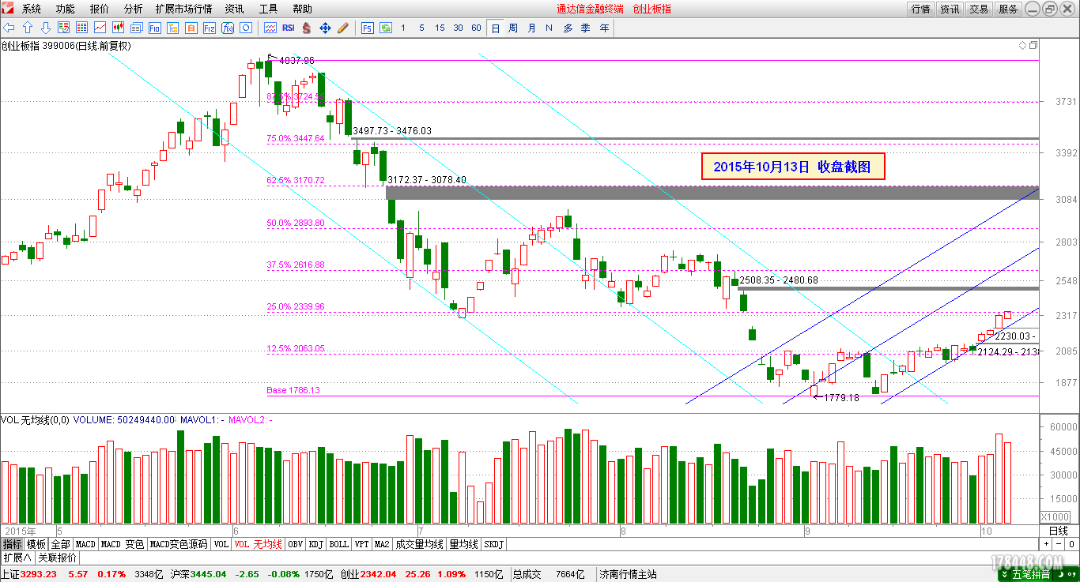
Task: Select the quarterly '季' period
Action: tap(586, 28)
